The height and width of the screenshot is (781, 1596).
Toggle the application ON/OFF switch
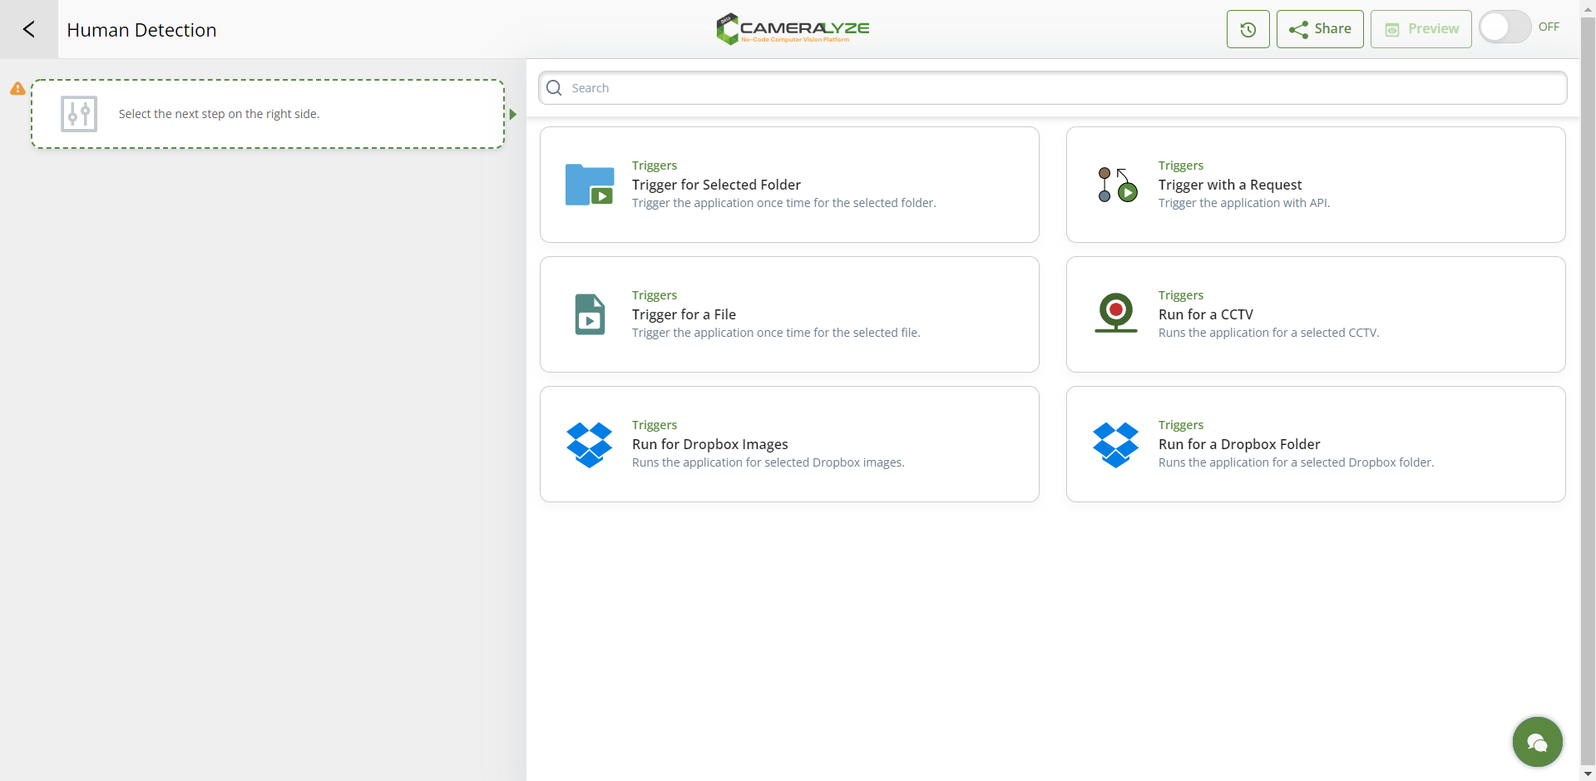click(x=1505, y=27)
